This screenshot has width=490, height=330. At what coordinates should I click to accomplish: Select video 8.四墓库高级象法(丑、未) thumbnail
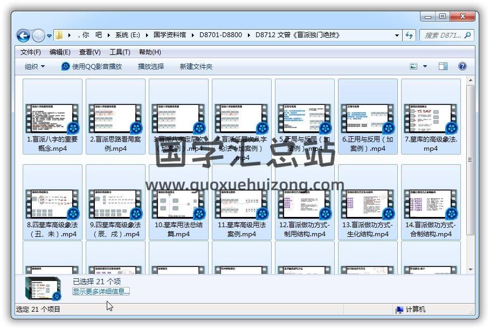click(52, 204)
